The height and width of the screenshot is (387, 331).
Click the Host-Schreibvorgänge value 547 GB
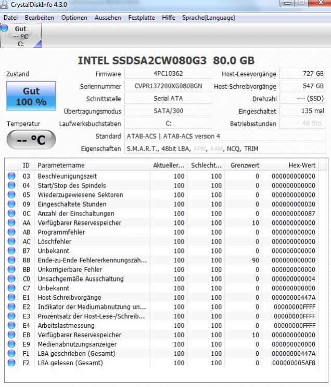click(x=303, y=86)
